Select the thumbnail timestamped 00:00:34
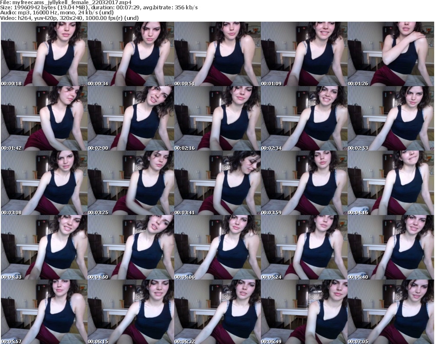This screenshot has height=344, width=435. click(131, 54)
